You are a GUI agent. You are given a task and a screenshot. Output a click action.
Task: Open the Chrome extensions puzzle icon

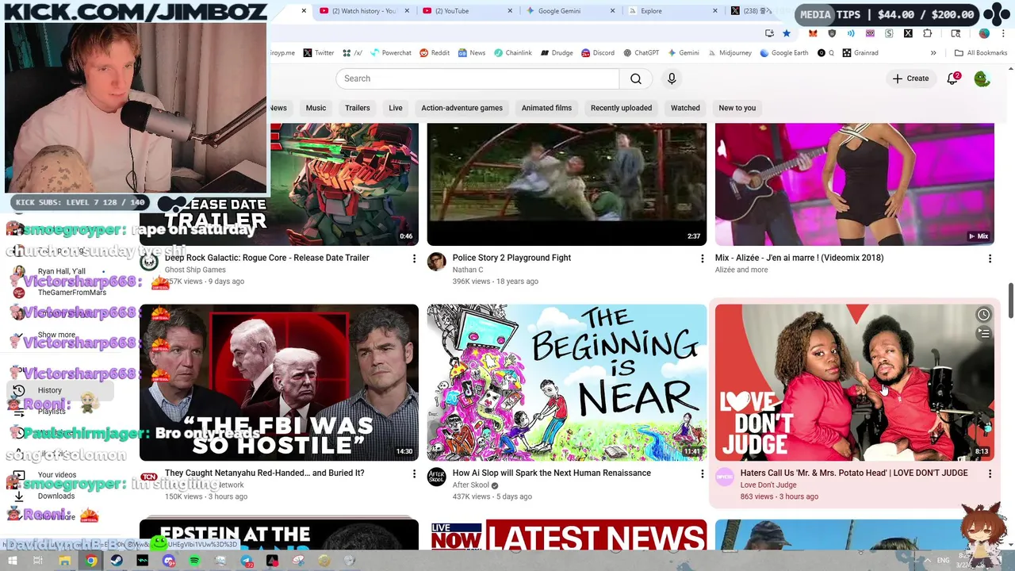point(927,33)
